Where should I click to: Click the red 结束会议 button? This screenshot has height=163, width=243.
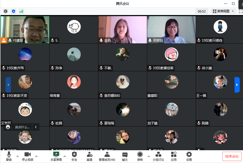point(232,156)
